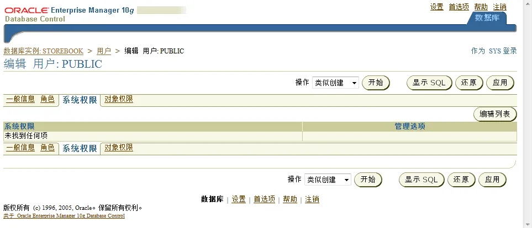The width and height of the screenshot is (532, 228).
Task: Open 关于 Oracle Enterprise Manager footer link
Action: (64, 216)
